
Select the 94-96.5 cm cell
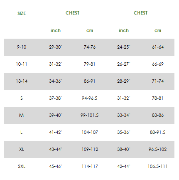coord(90,98)
